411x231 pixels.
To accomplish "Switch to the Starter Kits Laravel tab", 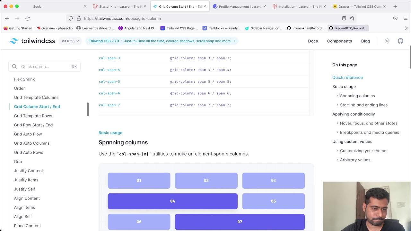I will (119, 6).
